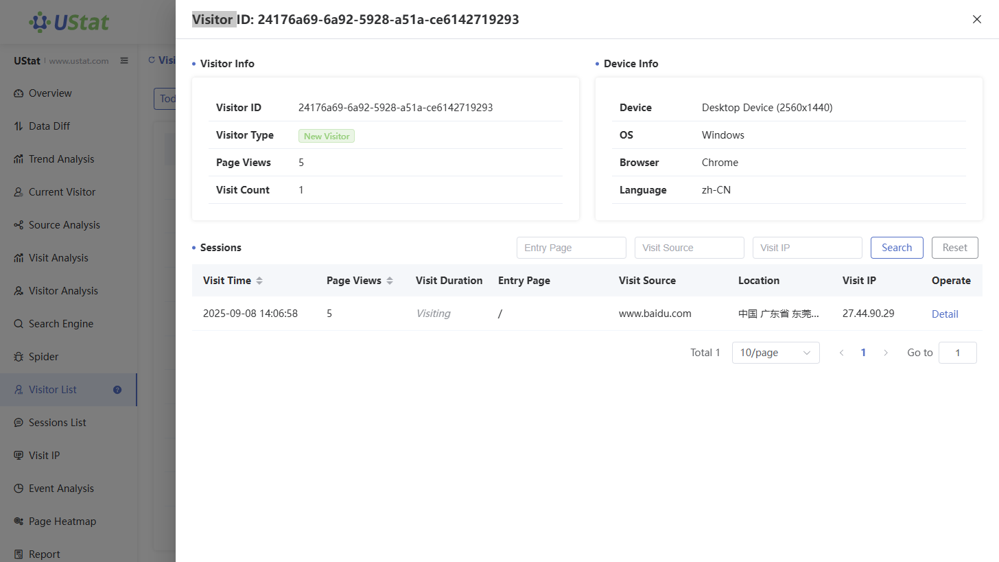Open Event Analysis menu item
Image resolution: width=999 pixels, height=562 pixels.
[61, 489]
